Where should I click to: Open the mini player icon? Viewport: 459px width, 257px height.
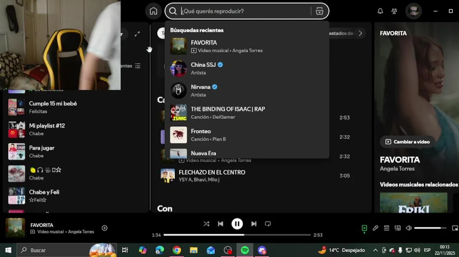point(455,228)
